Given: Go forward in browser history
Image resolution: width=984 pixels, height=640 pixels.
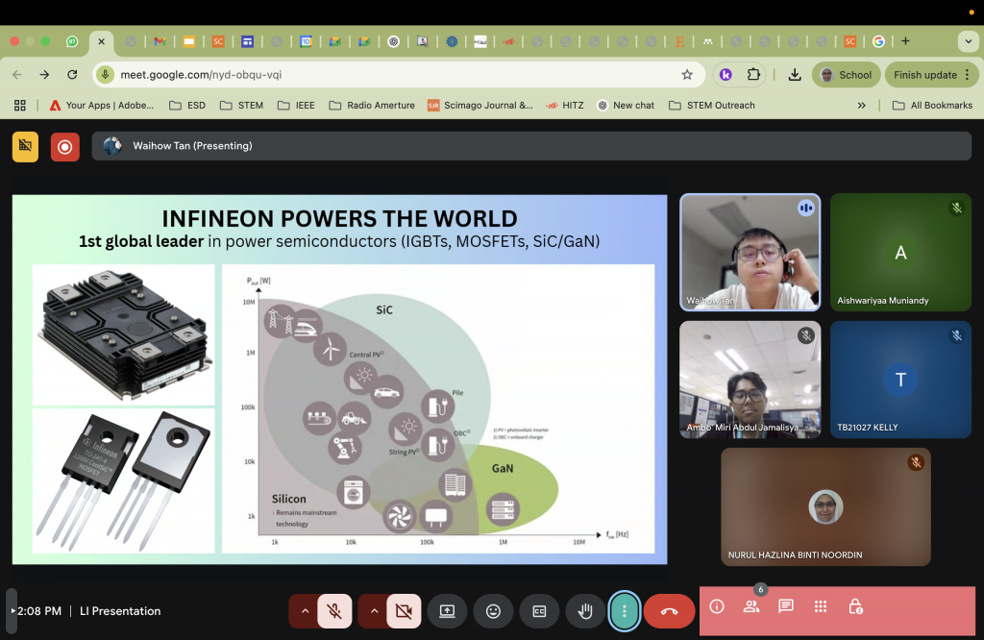Looking at the screenshot, I should point(44,75).
